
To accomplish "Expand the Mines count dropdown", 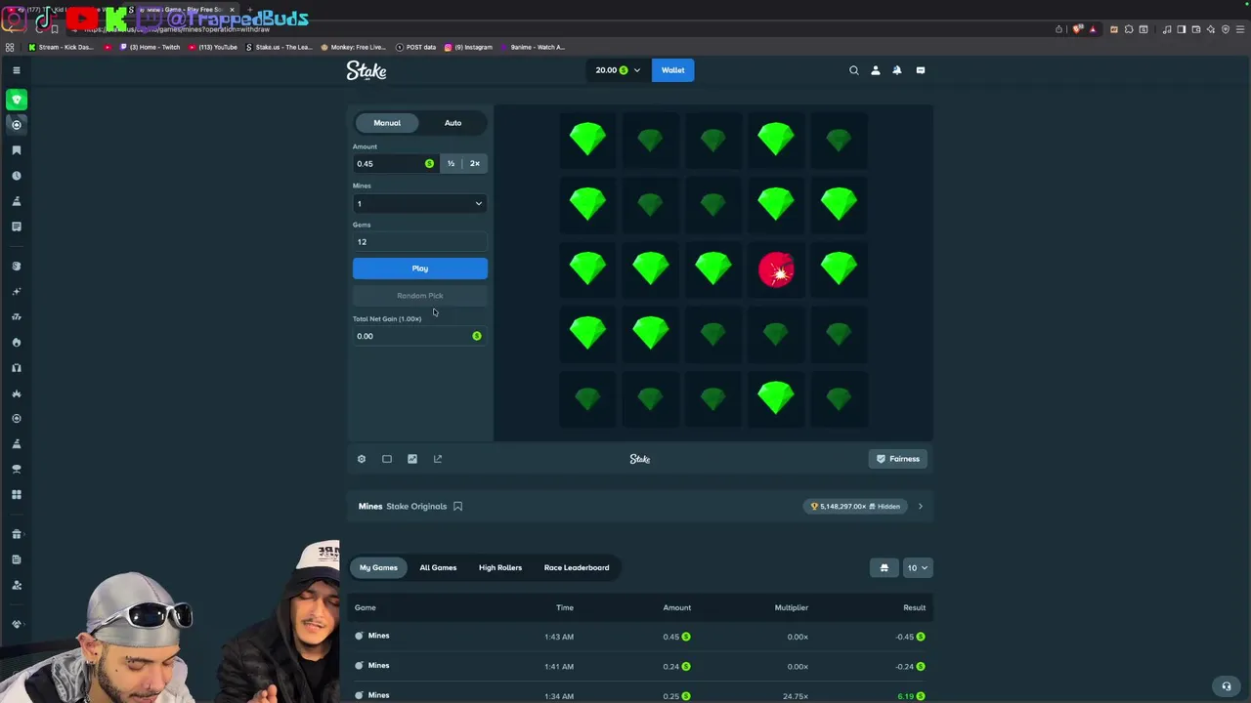I will click(420, 204).
